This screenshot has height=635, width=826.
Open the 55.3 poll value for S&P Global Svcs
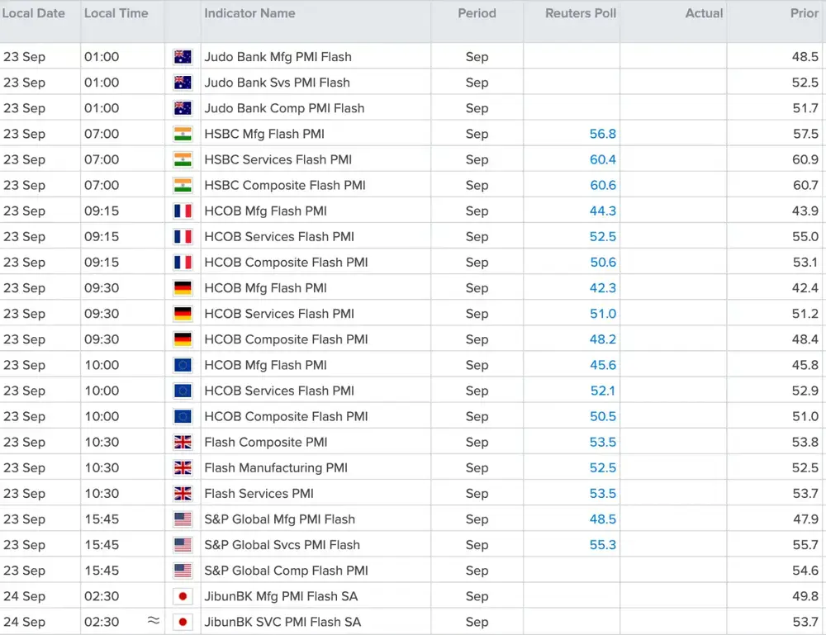(603, 545)
